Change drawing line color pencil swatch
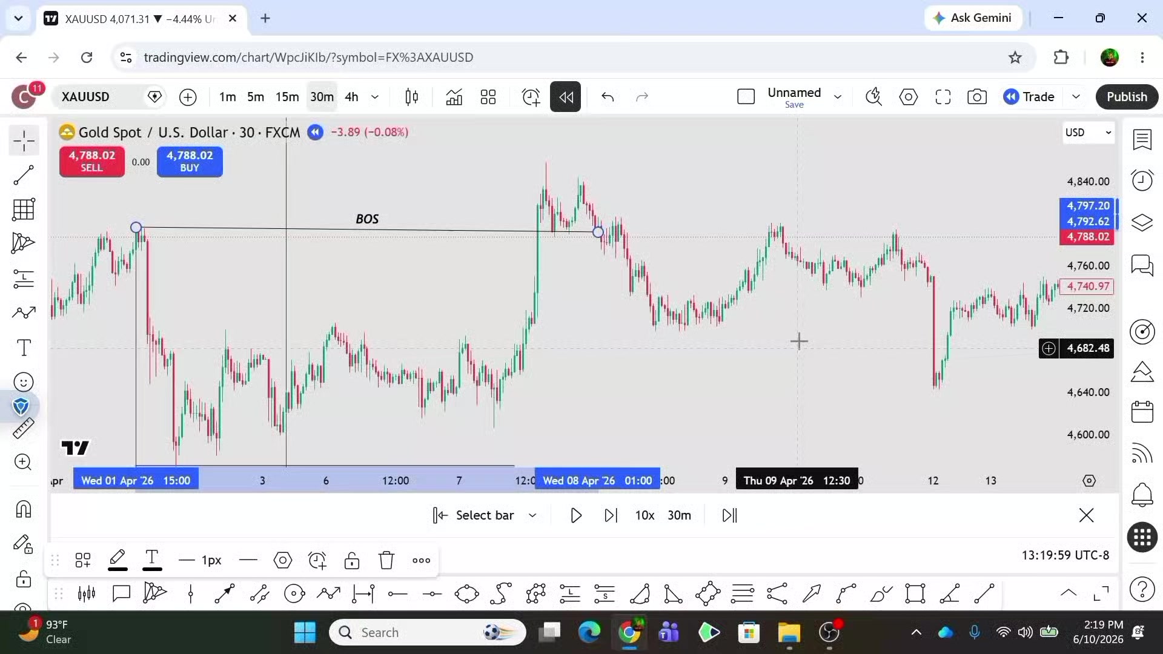Image resolution: width=1163 pixels, height=654 pixels. coord(118,560)
